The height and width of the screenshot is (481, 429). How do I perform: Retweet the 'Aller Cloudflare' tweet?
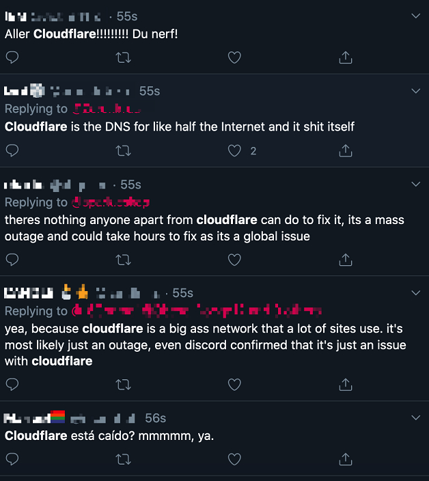click(124, 57)
